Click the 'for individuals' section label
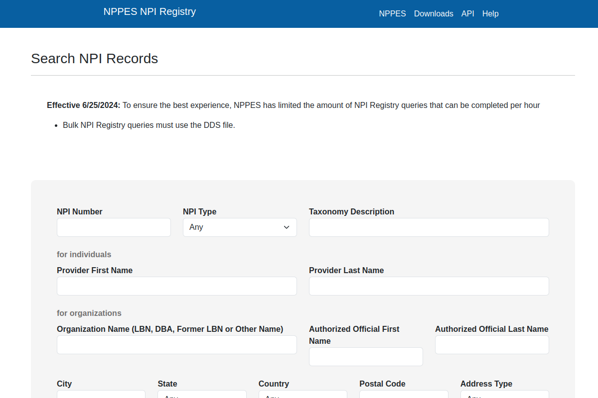This screenshot has height=398, width=598. click(84, 255)
